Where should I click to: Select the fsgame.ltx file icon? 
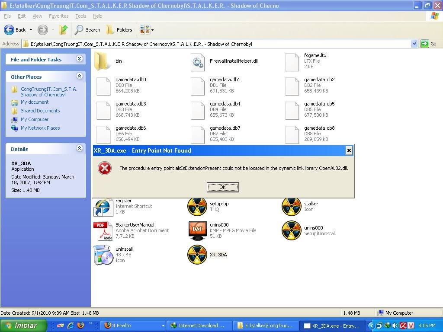pos(292,62)
